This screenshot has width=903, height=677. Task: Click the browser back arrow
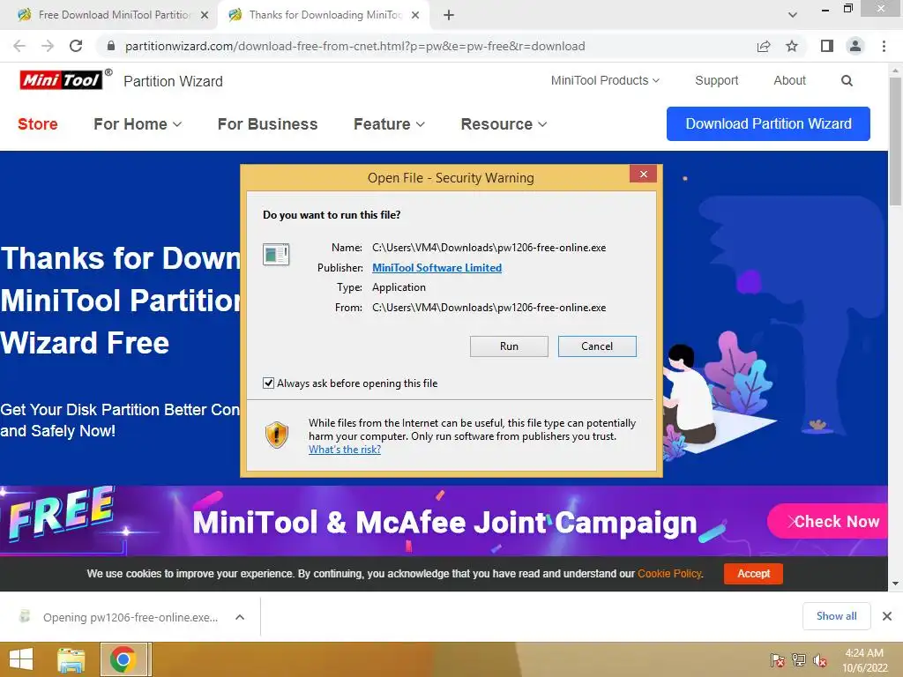click(19, 46)
